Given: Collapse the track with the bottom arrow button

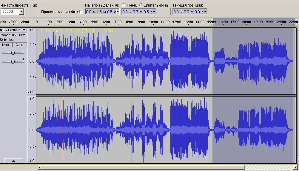Looking at the screenshot, I should tap(13, 161).
